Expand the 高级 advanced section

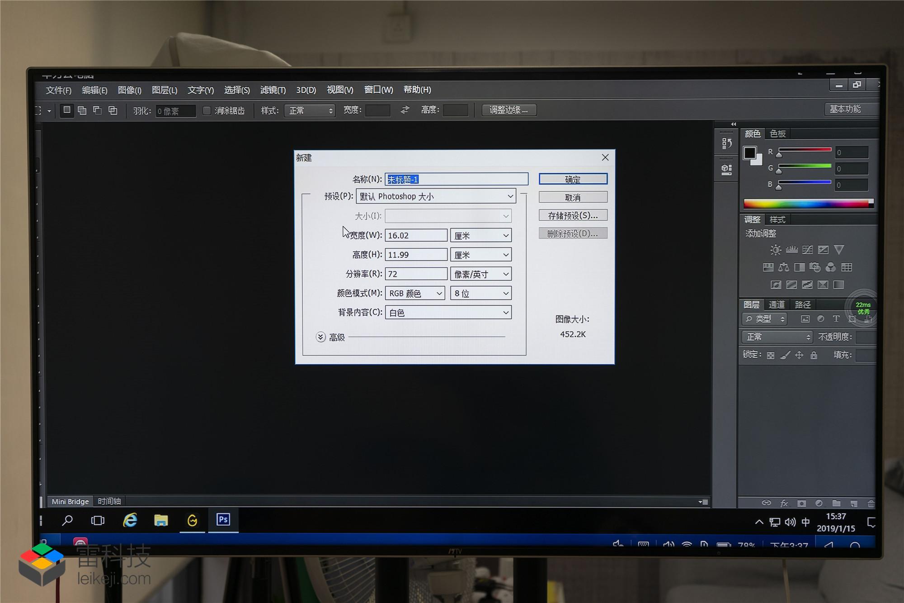tap(320, 337)
